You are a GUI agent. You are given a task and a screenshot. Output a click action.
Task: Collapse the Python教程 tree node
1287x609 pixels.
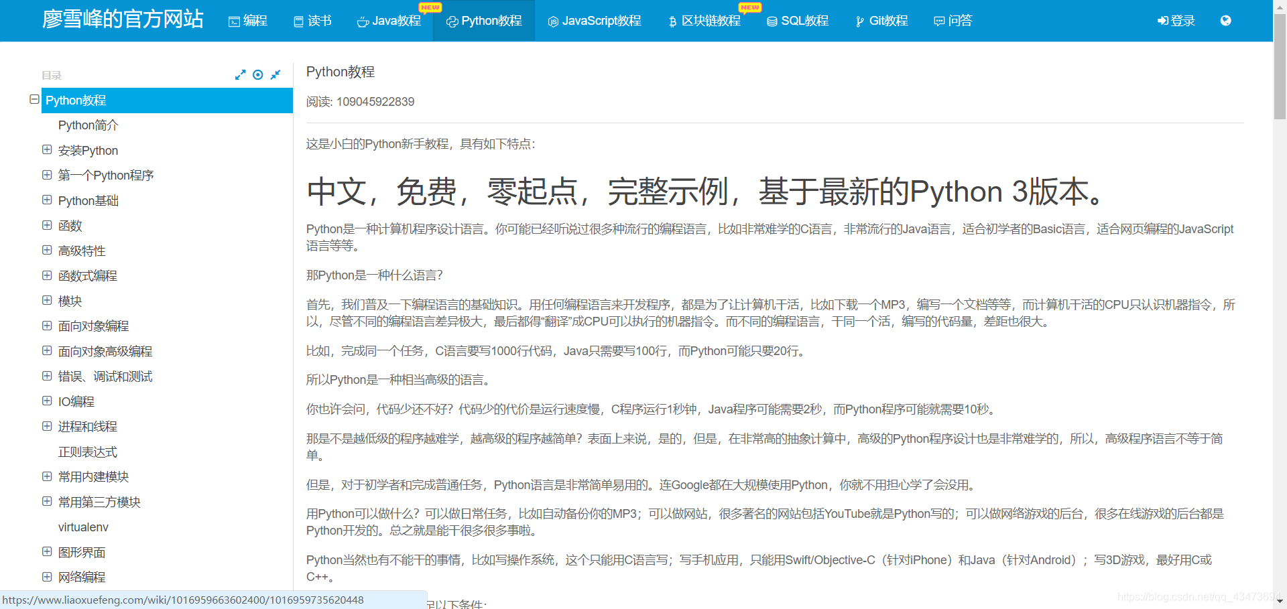click(x=34, y=99)
